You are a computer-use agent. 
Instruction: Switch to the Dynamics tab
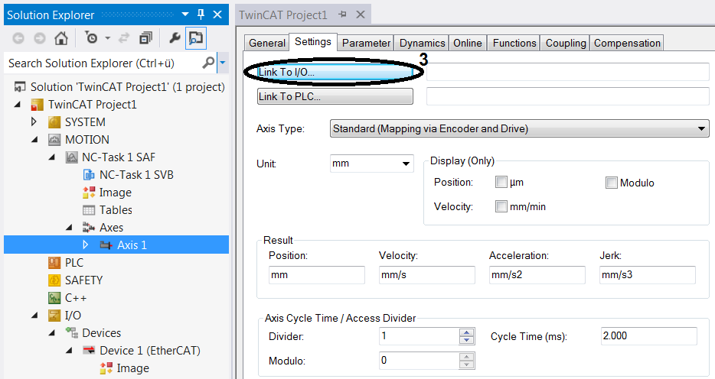coord(422,43)
